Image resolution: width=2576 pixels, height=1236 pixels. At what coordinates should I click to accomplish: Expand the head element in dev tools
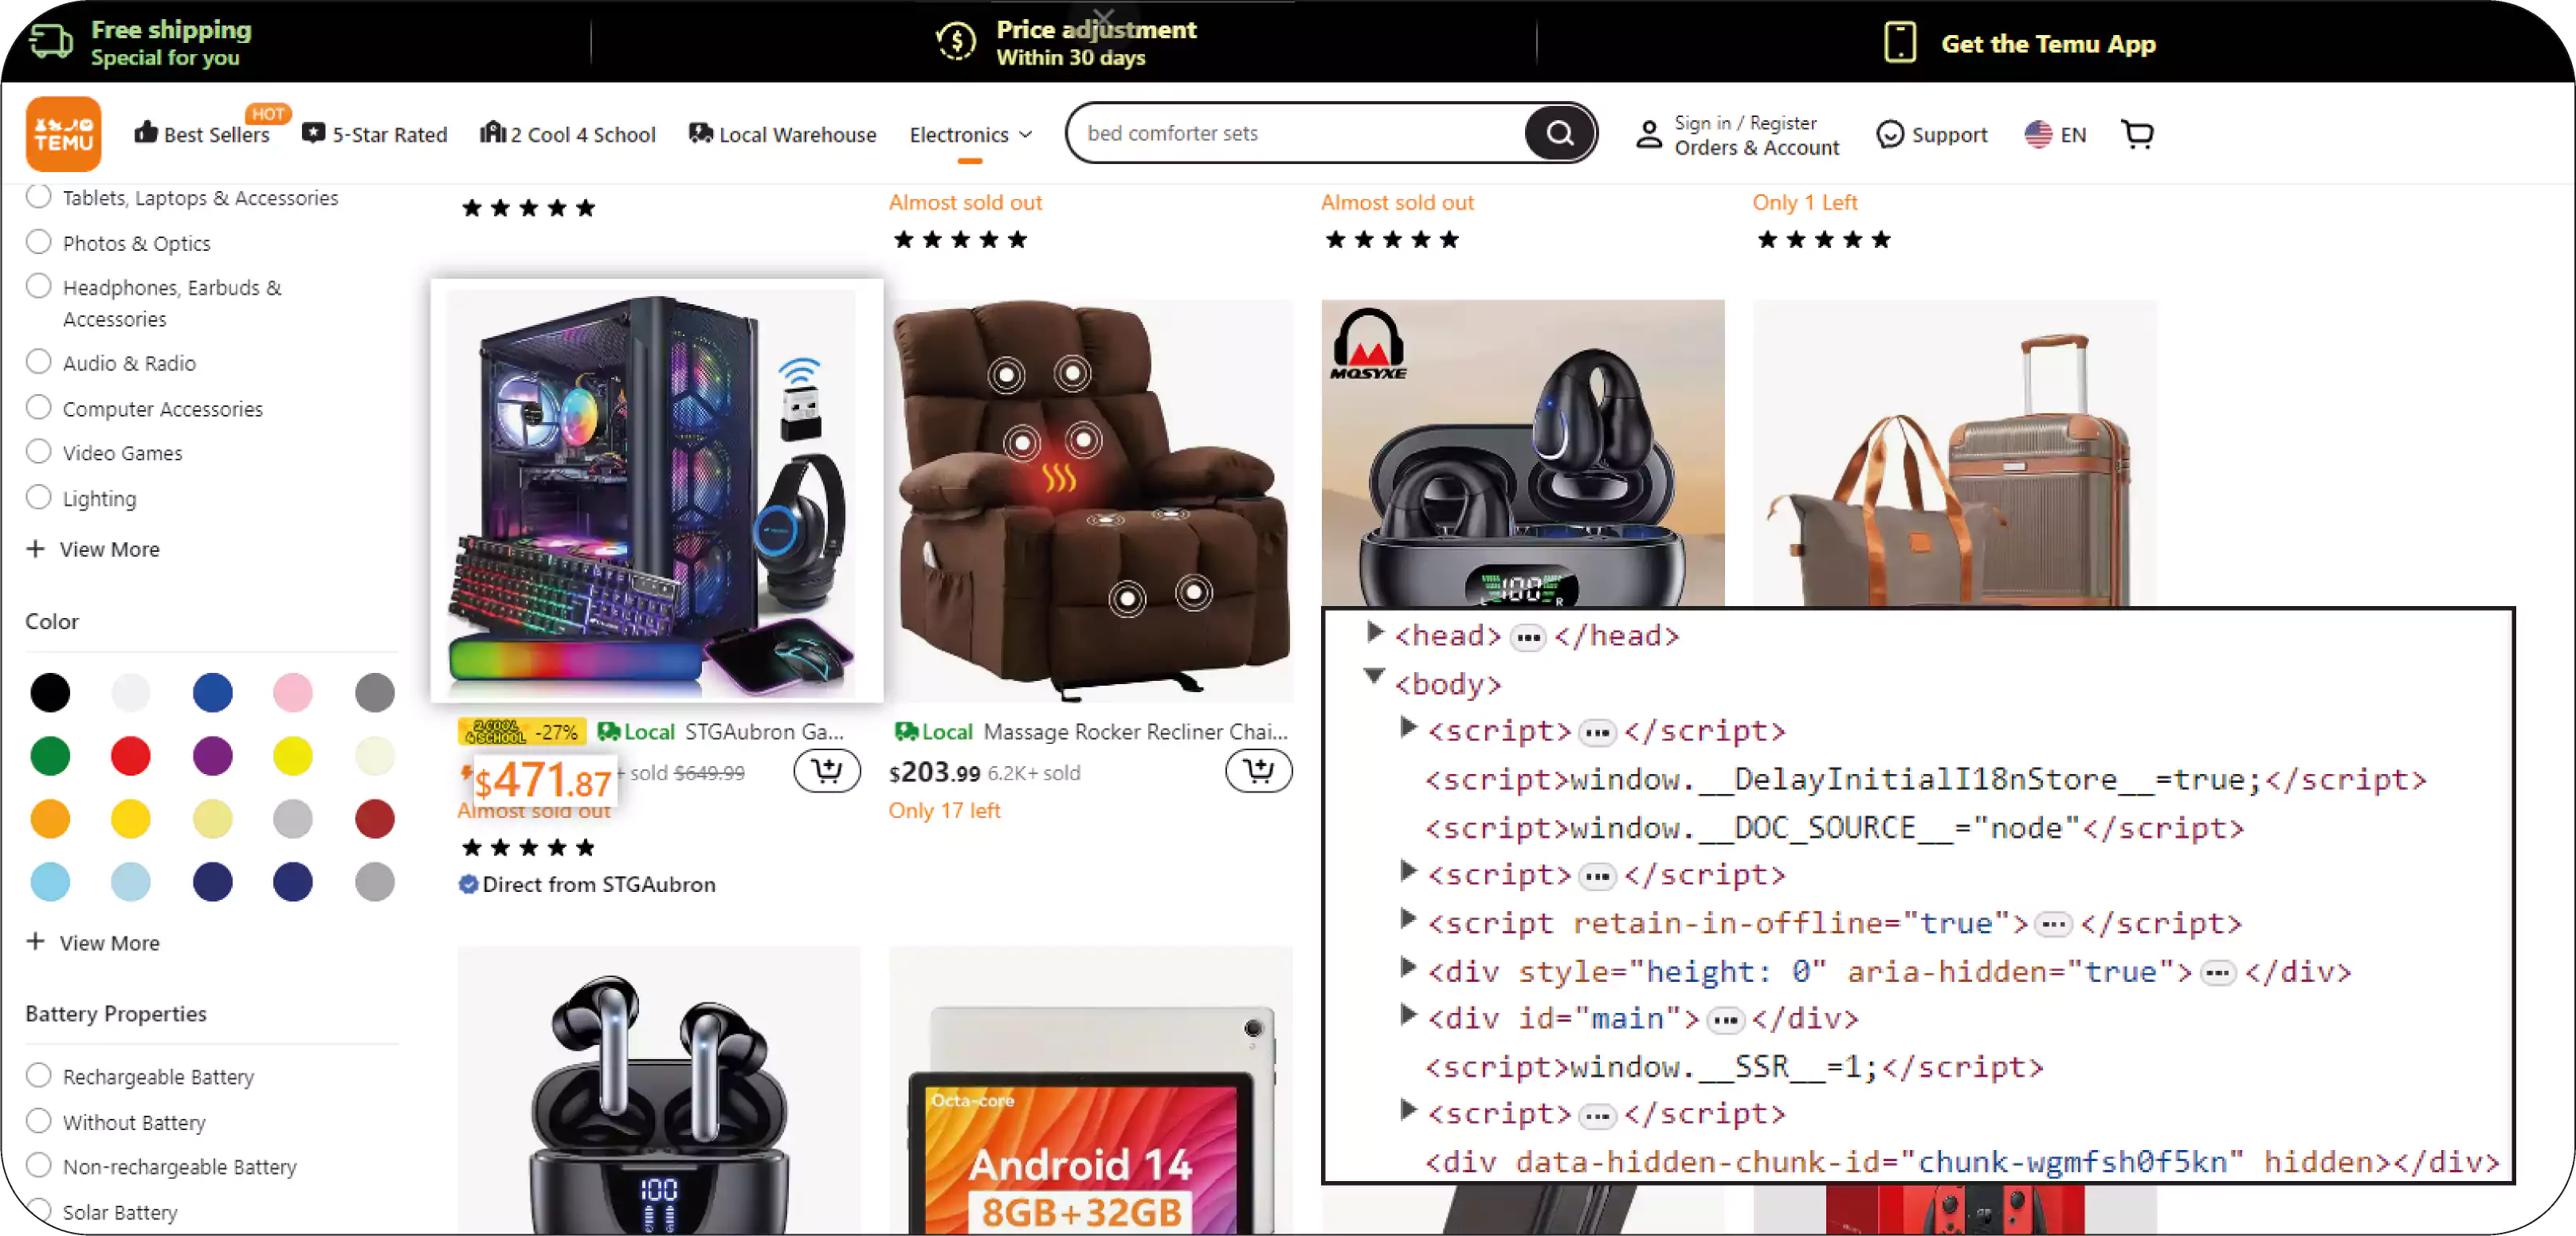click(x=1377, y=636)
